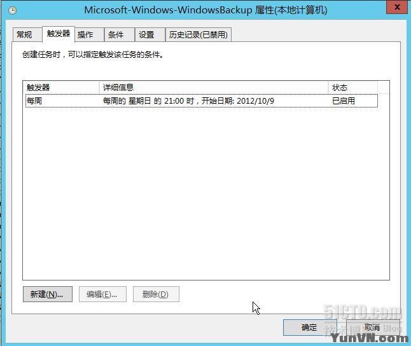Confirm with the 确定 button
Image resolution: width=411 pixels, height=346 pixels.
[x=310, y=328]
